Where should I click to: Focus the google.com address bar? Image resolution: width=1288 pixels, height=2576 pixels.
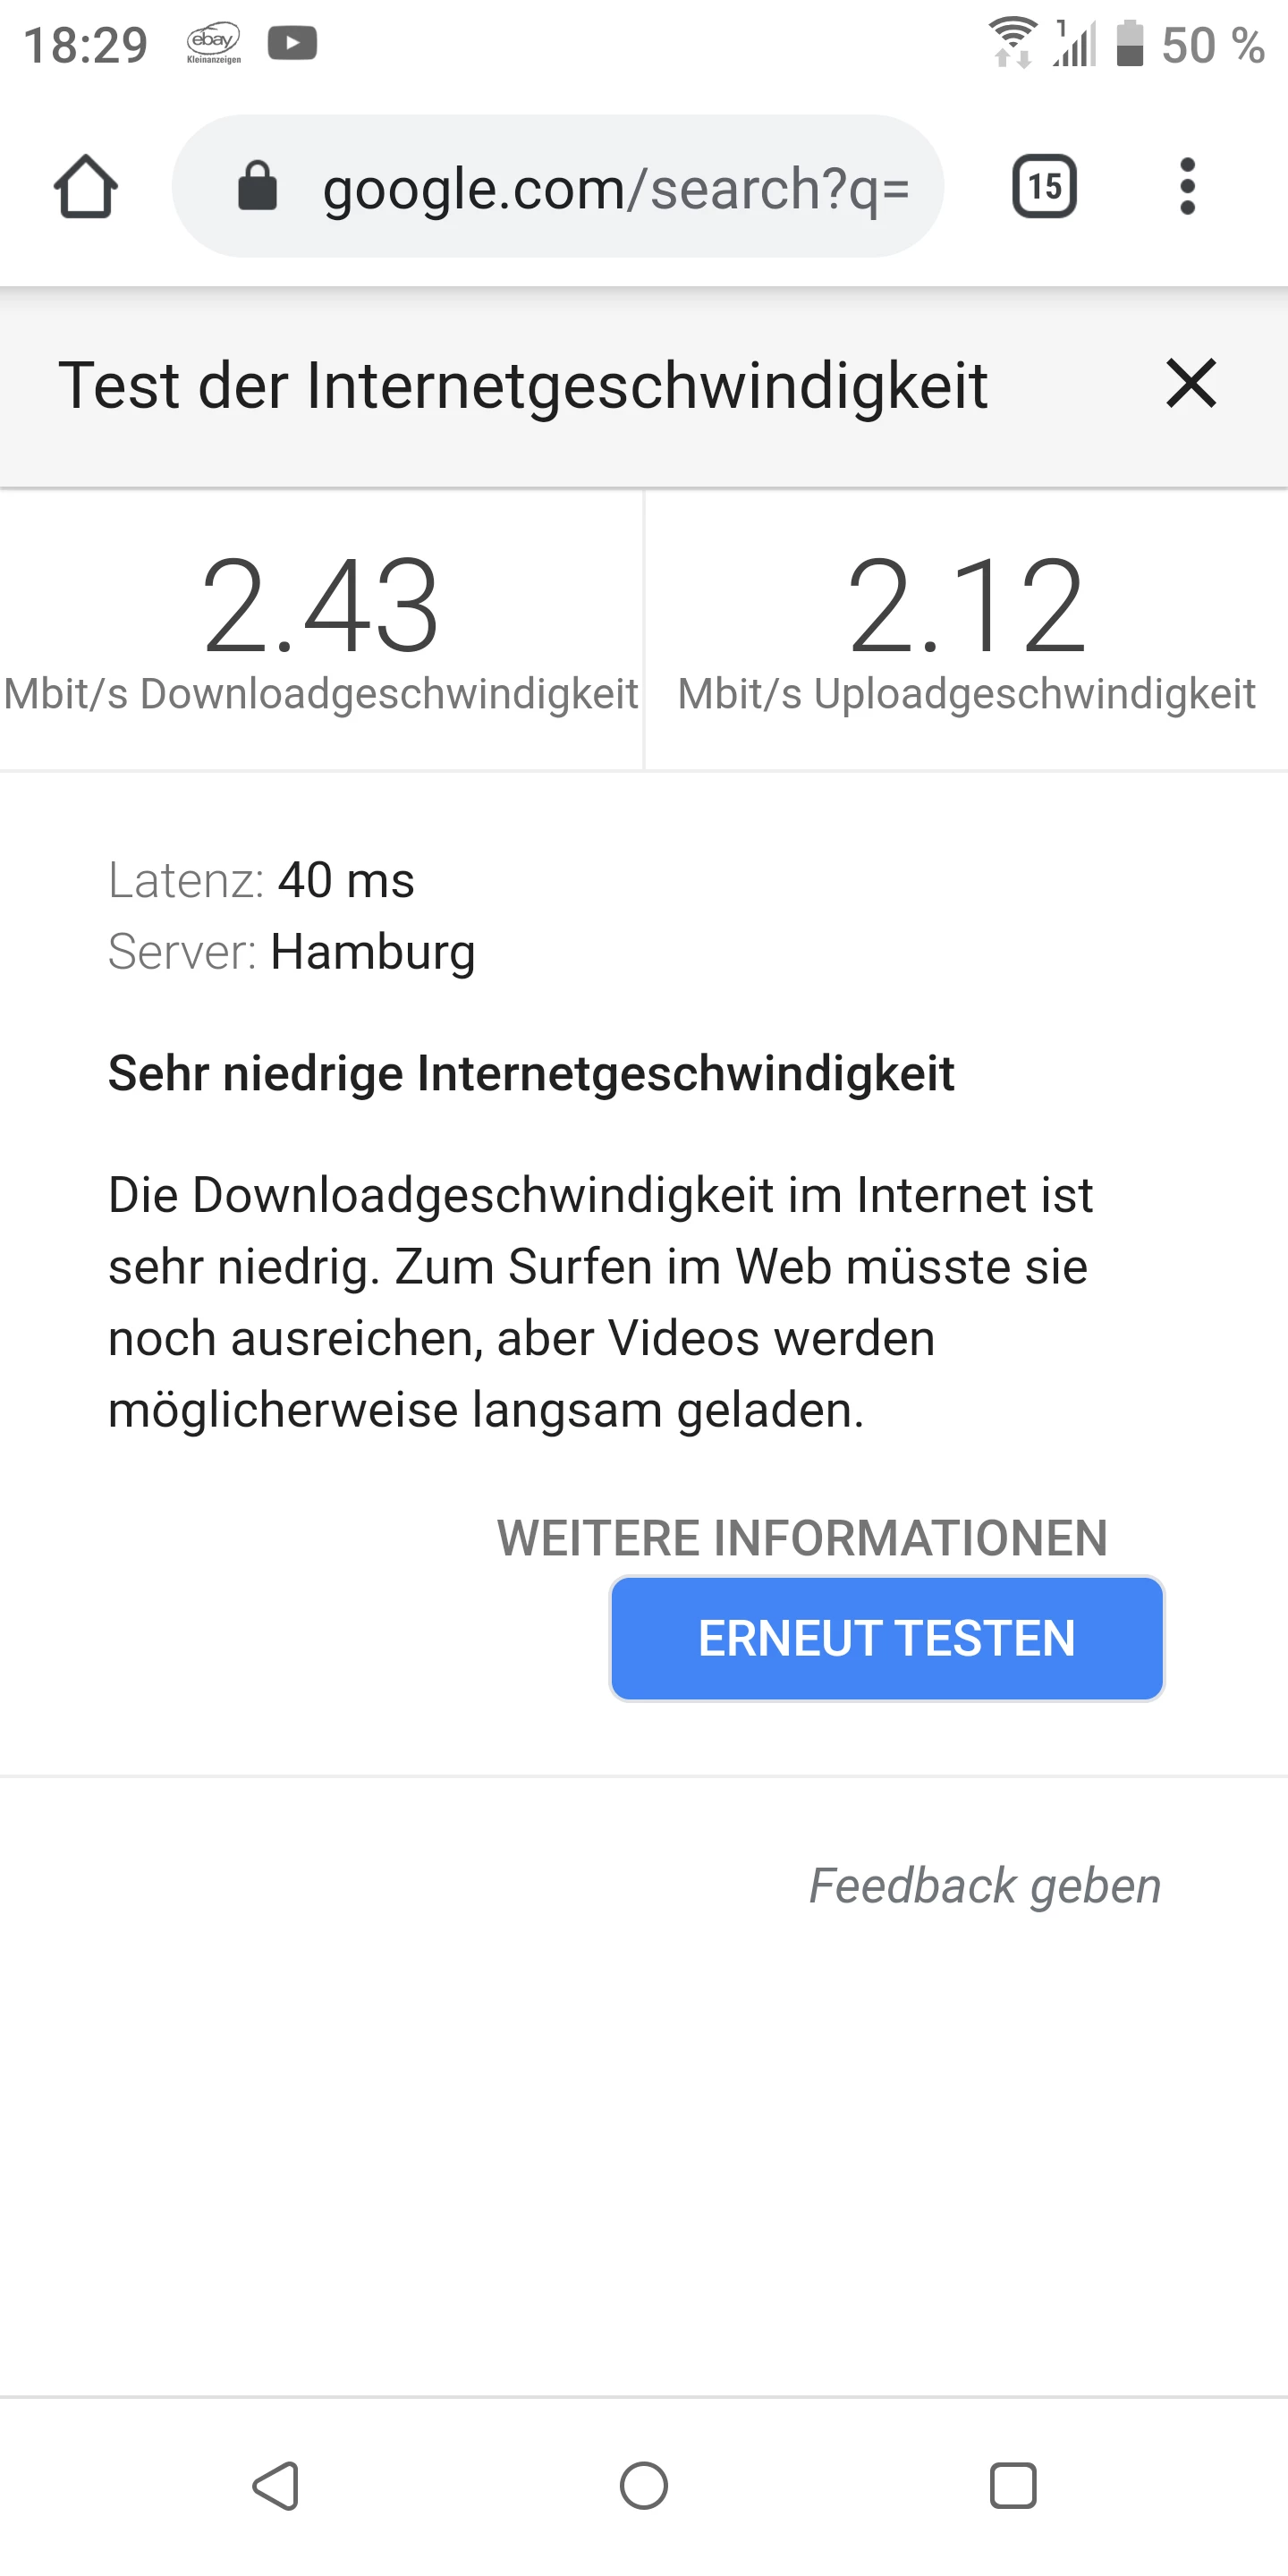point(558,187)
